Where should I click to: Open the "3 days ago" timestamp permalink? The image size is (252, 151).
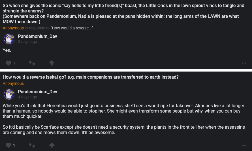[27, 42]
